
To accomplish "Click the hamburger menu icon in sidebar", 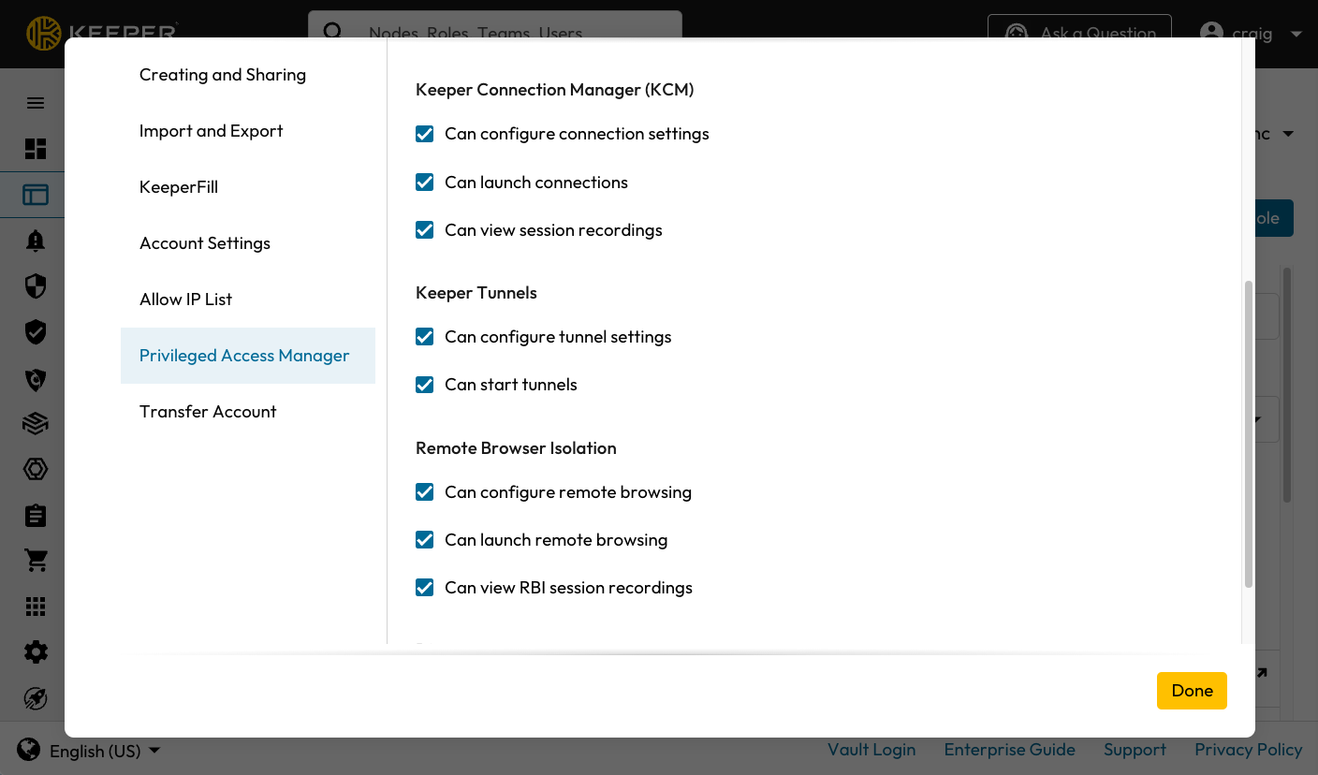I will (36, 103).
